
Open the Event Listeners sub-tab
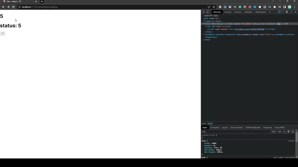237,128
